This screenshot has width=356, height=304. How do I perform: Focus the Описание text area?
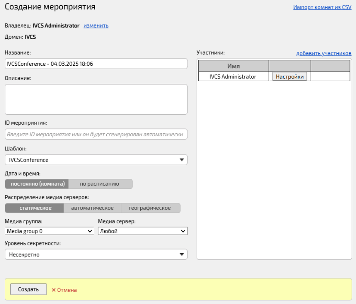tap(96, 99)
